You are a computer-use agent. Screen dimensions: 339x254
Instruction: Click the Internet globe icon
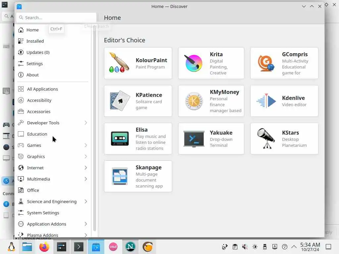(21, 168)
